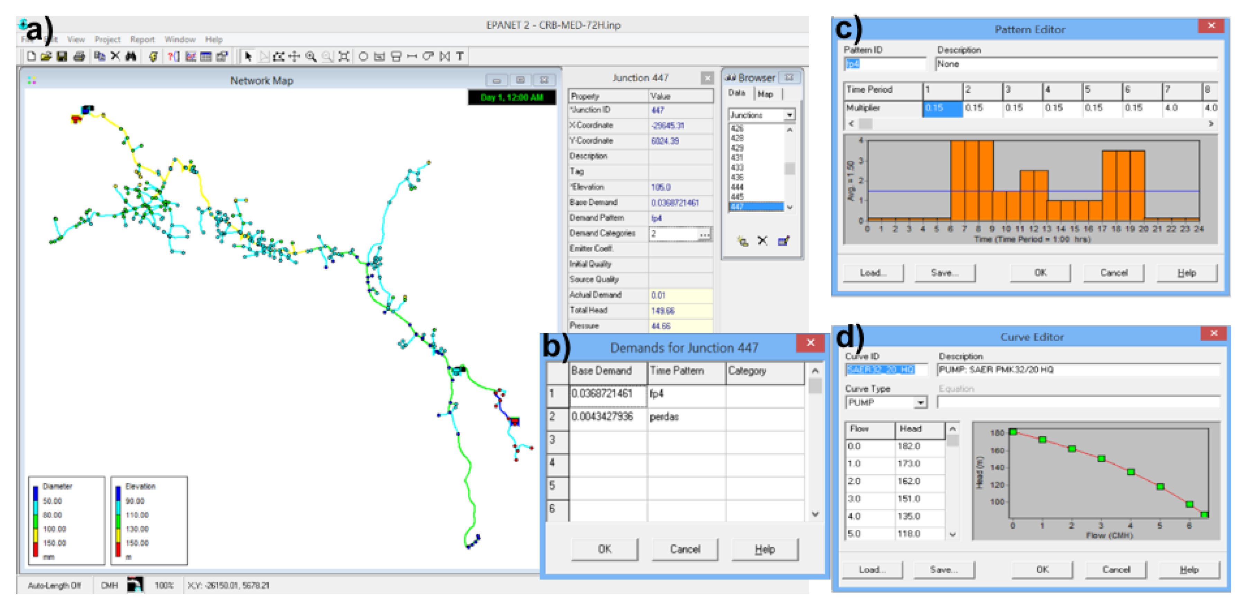Click the Add Junction circle tool
Viewport: 1246px width, 610px height.
coord(363,56)
